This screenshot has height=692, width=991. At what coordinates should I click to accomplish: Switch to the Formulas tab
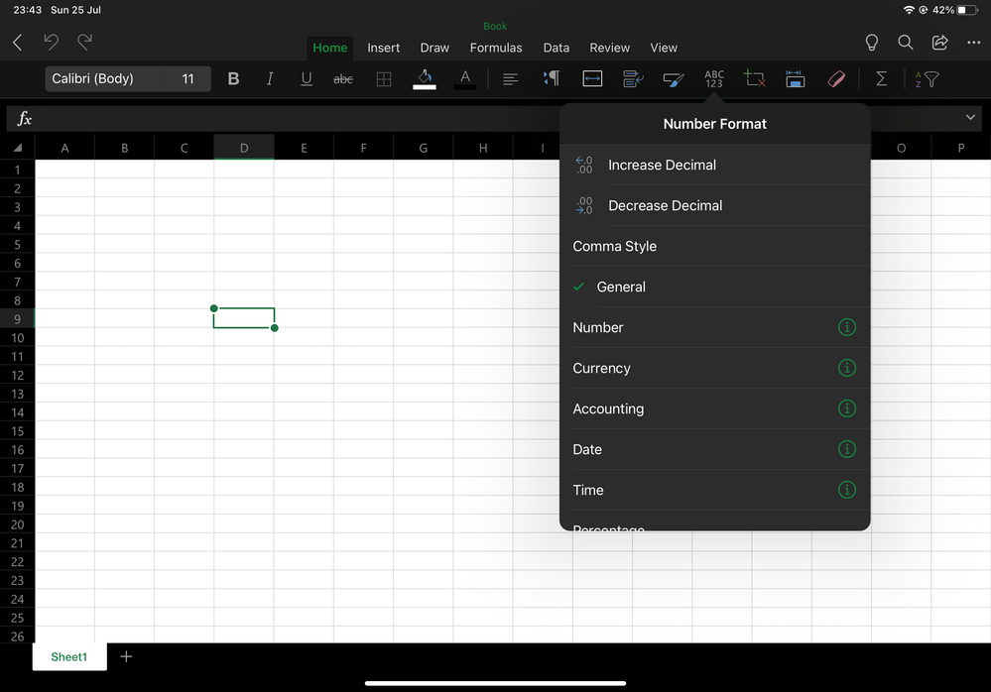pos(496,48)
